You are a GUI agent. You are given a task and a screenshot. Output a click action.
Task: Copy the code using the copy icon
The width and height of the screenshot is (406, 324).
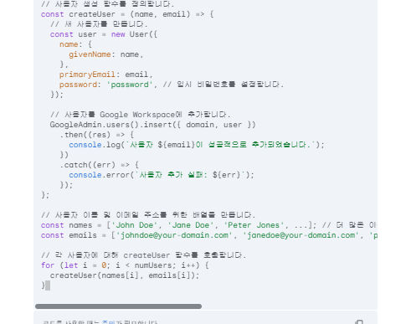[359, 322]
